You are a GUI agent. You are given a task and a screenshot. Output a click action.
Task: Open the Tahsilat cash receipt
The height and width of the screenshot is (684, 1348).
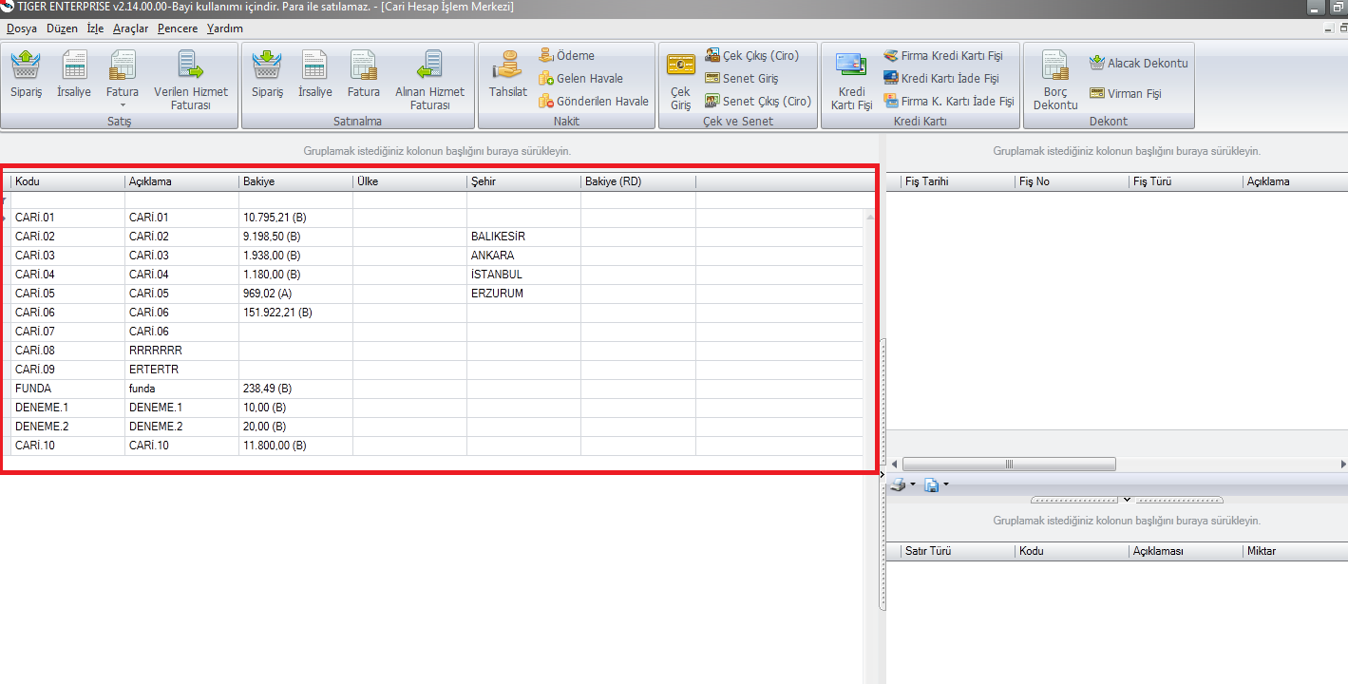(508, 75)
